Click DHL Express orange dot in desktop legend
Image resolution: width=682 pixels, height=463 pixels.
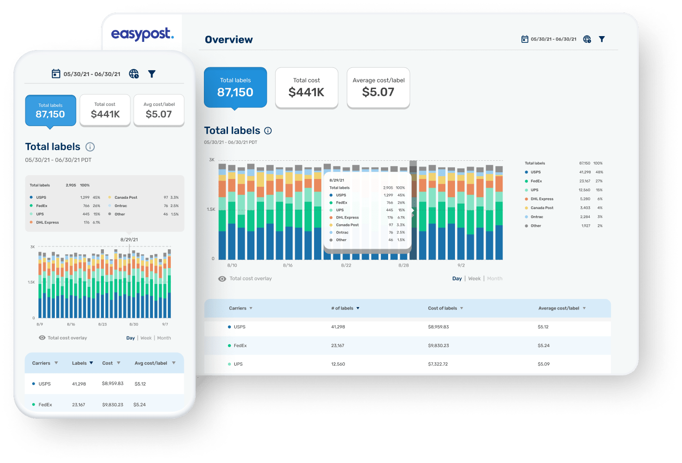pos(526,199)
